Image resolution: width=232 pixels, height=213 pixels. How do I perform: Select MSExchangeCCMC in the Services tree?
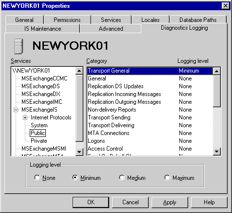click(44, 78)
